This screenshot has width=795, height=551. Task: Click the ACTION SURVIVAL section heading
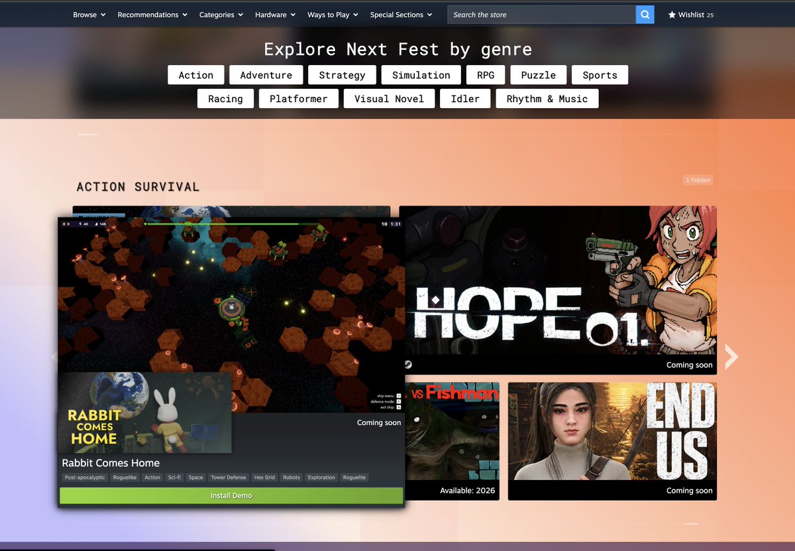[x=138, y=187]
